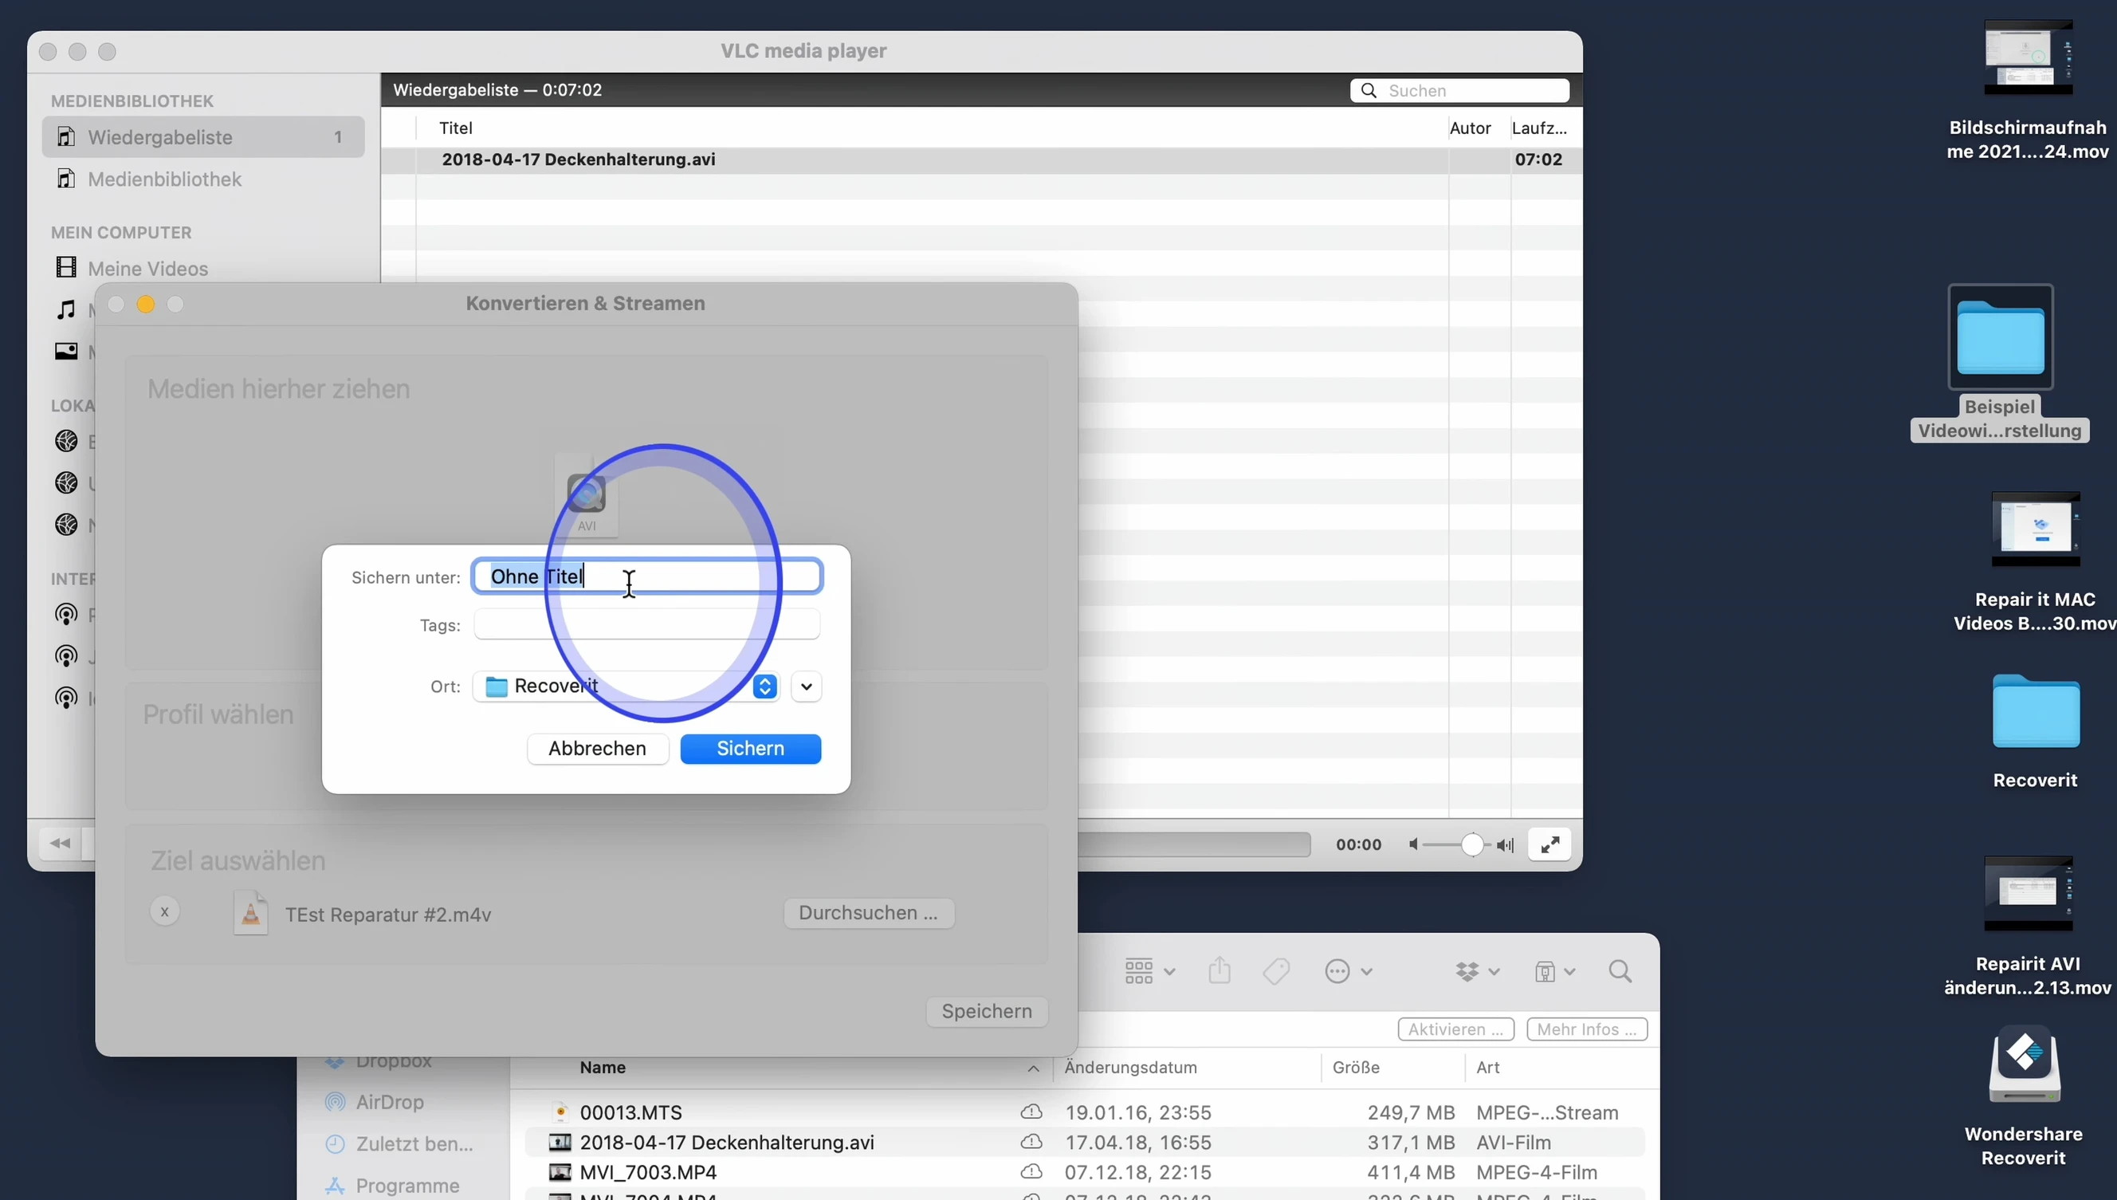Sort Finder list by Art column

(x=1487, y=1068)
